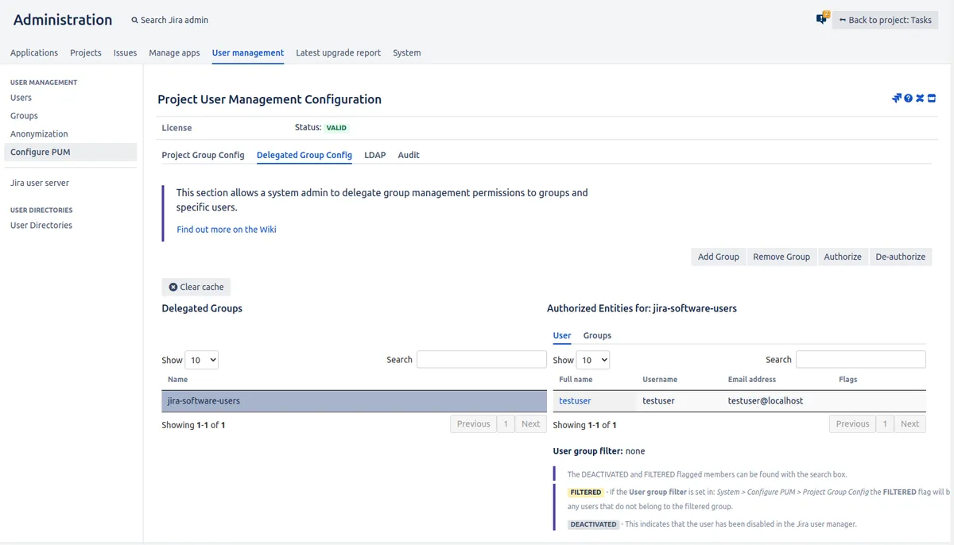
Task: Sort by the Full name column header
Action: tap(576, 380)
